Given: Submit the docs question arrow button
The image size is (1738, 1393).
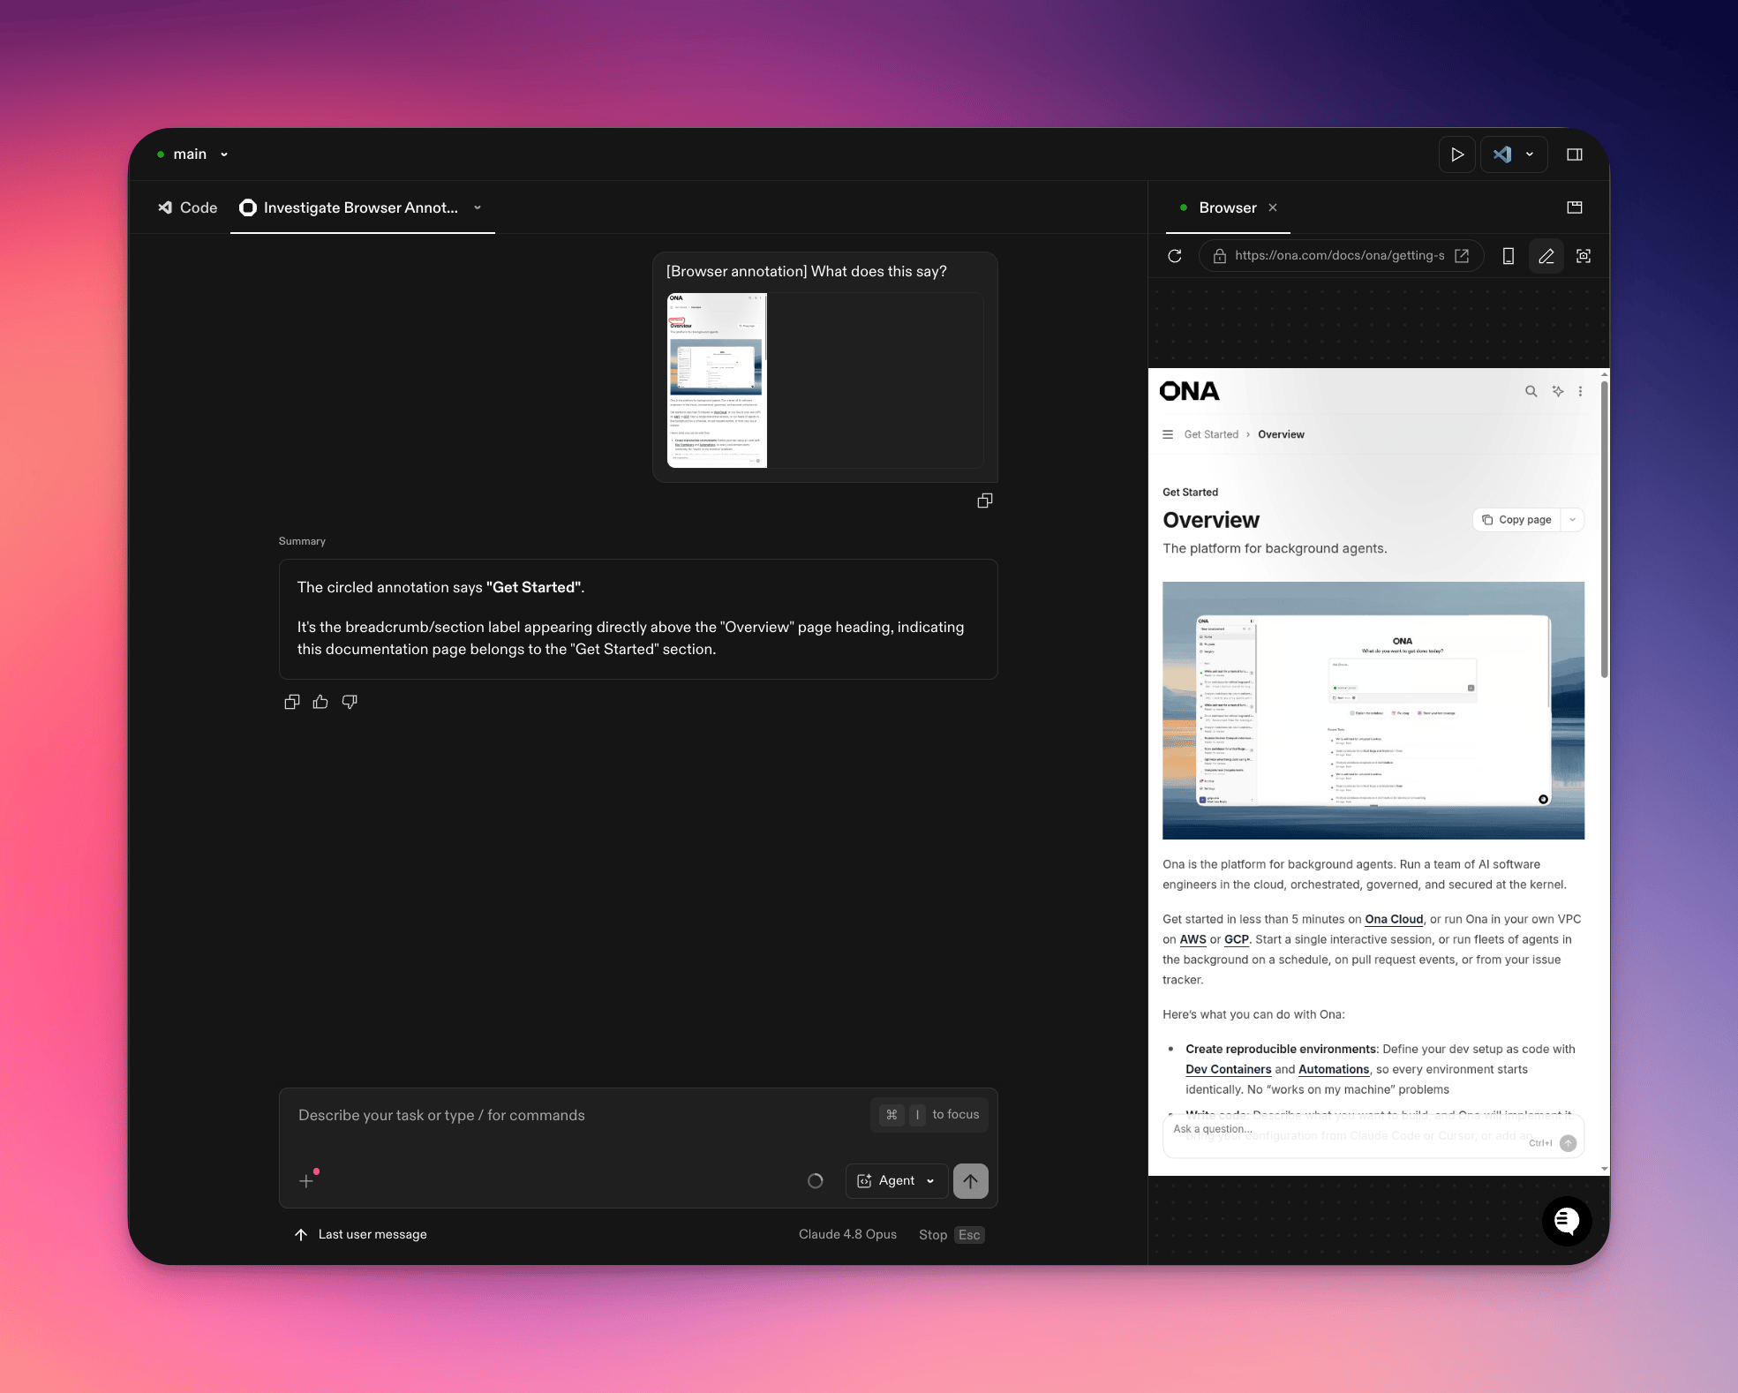Looking at the screenshot, I should [x=1568, y=1143].
